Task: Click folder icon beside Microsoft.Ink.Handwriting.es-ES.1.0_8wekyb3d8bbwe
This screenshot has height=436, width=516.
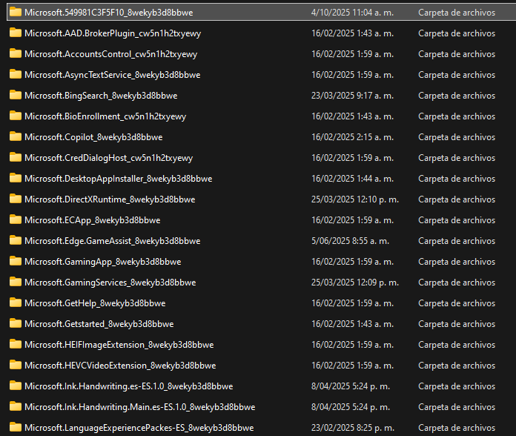Action: pyautogui.click(x=15, y=386)
